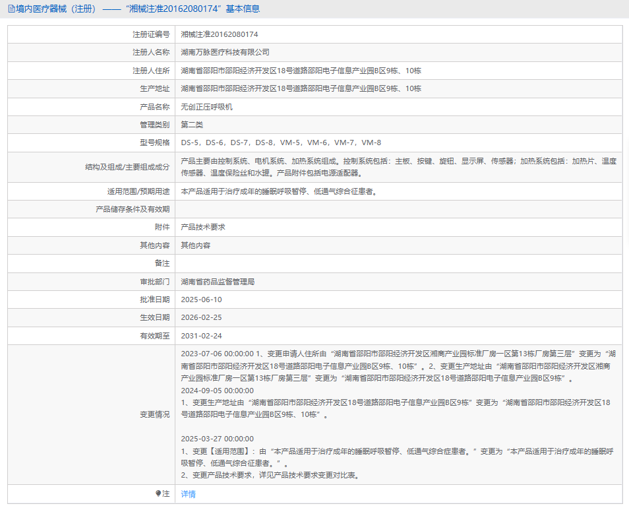Click the 2025-03-27 change record entry

point(217,439)
